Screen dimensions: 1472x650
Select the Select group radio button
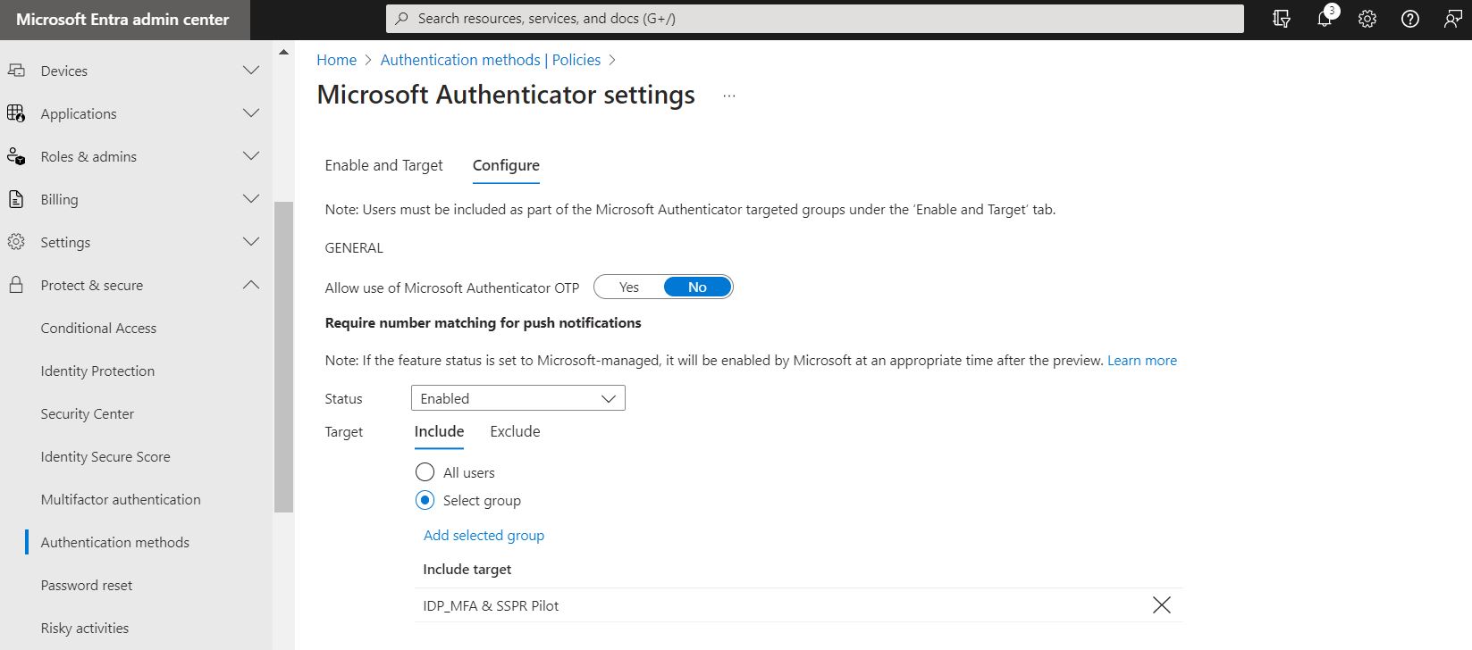(x=425, y=500)
